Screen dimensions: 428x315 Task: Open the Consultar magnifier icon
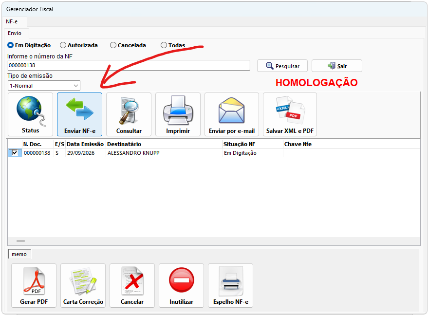(129, 114)
